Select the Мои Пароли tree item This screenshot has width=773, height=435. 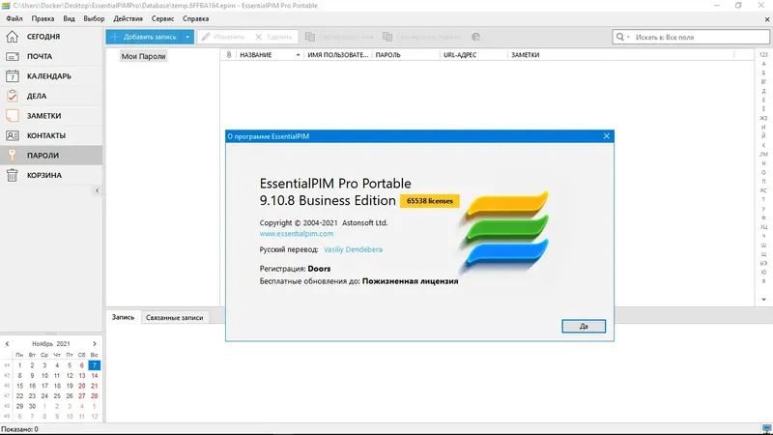143,56
